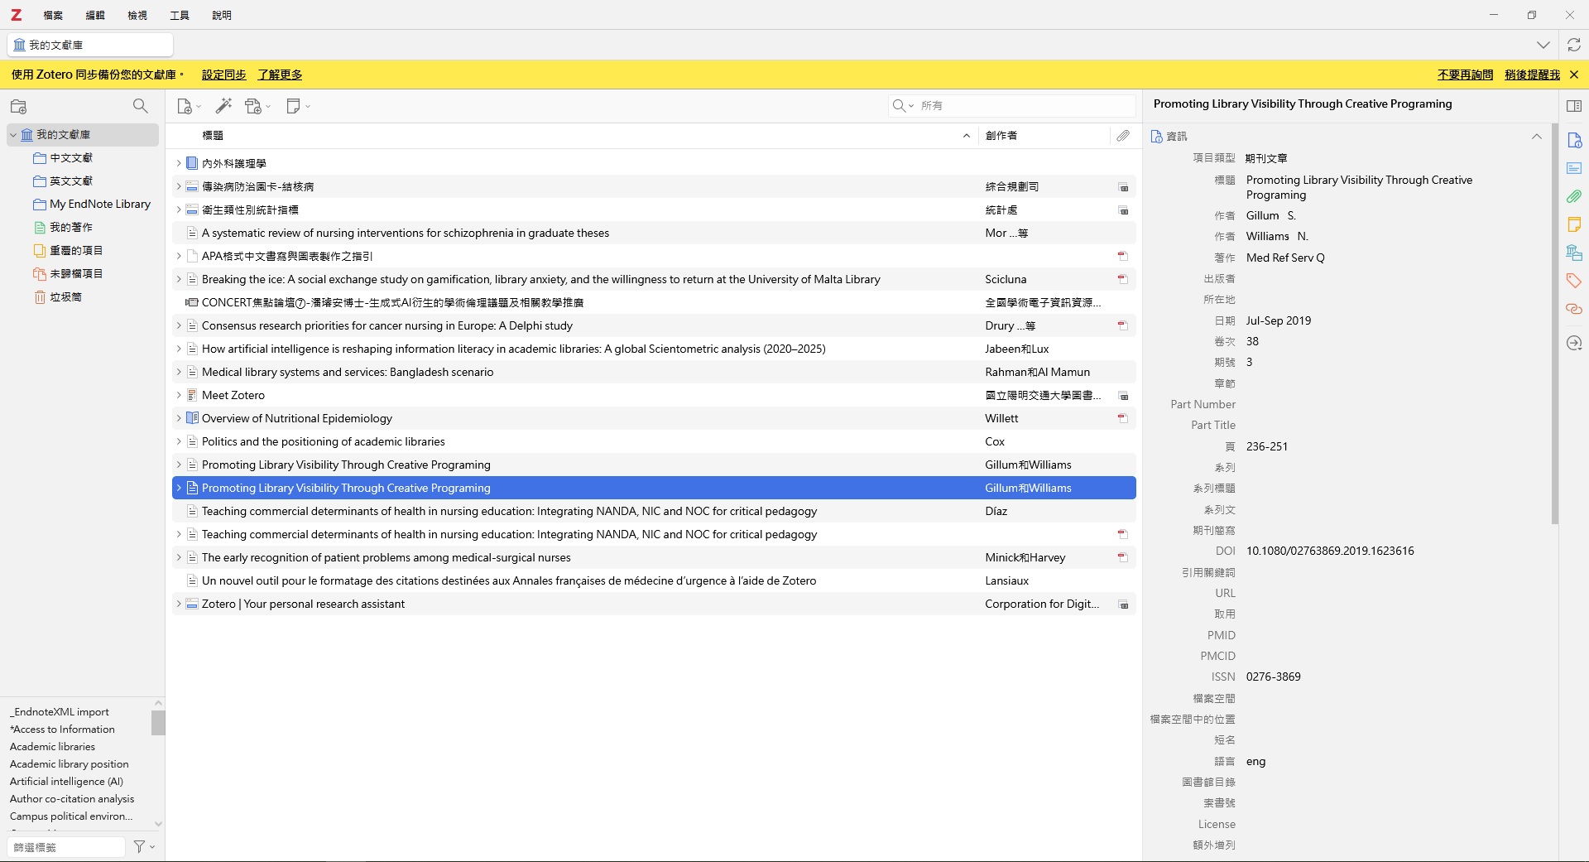Click the 了解更多 link

coord(280,75)
